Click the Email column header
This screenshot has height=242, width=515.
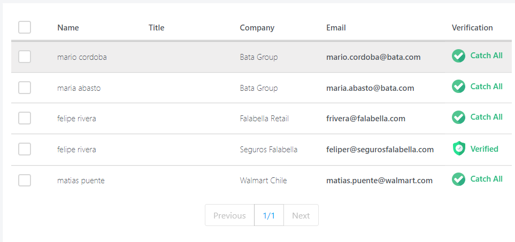[x=336, y=28]
